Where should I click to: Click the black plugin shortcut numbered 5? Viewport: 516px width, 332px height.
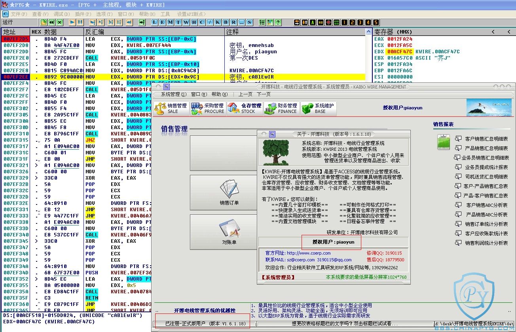click(x=376, y=22)
